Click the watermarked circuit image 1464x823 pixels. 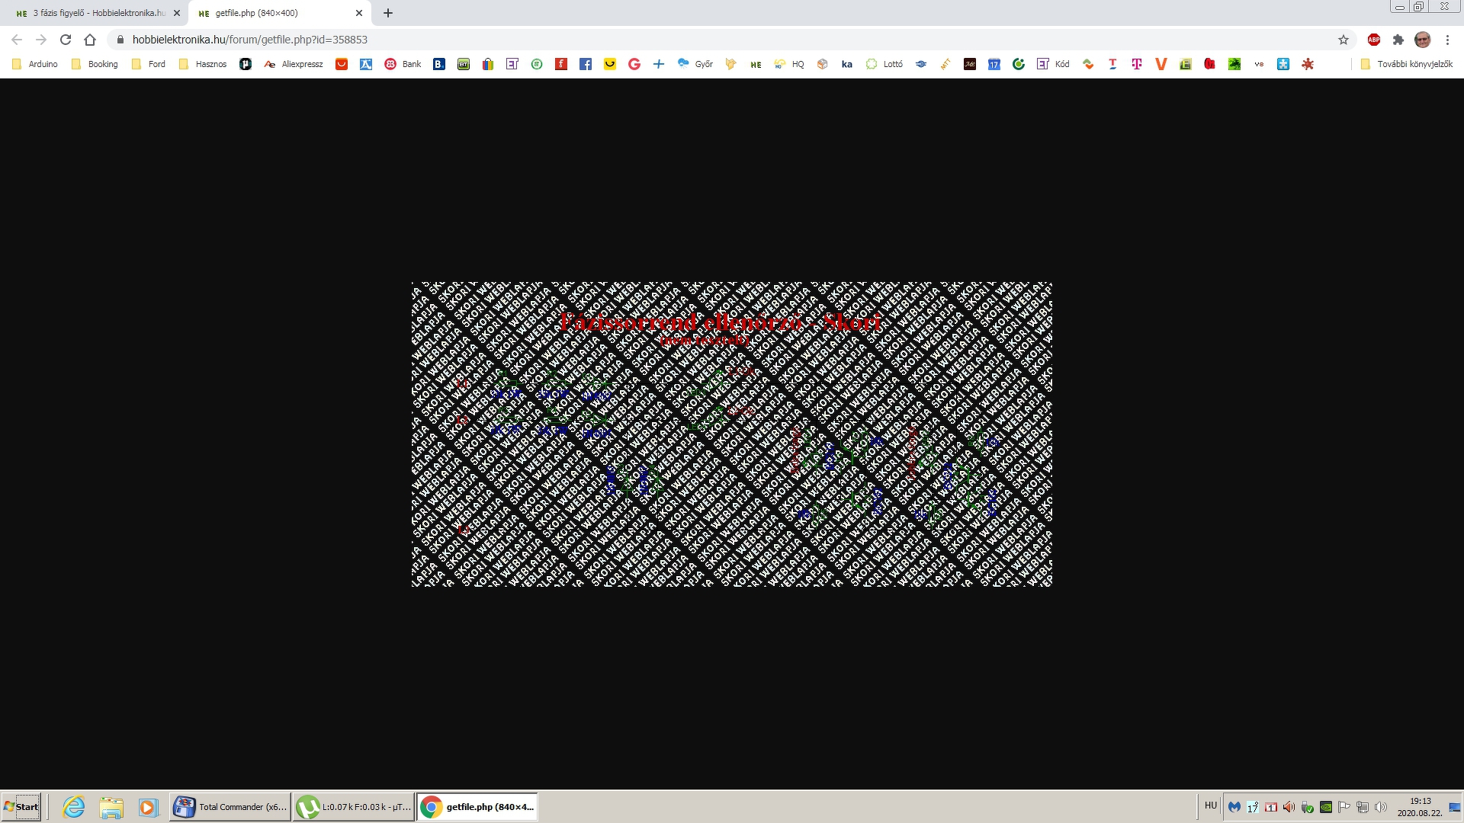tap(732, 434)
